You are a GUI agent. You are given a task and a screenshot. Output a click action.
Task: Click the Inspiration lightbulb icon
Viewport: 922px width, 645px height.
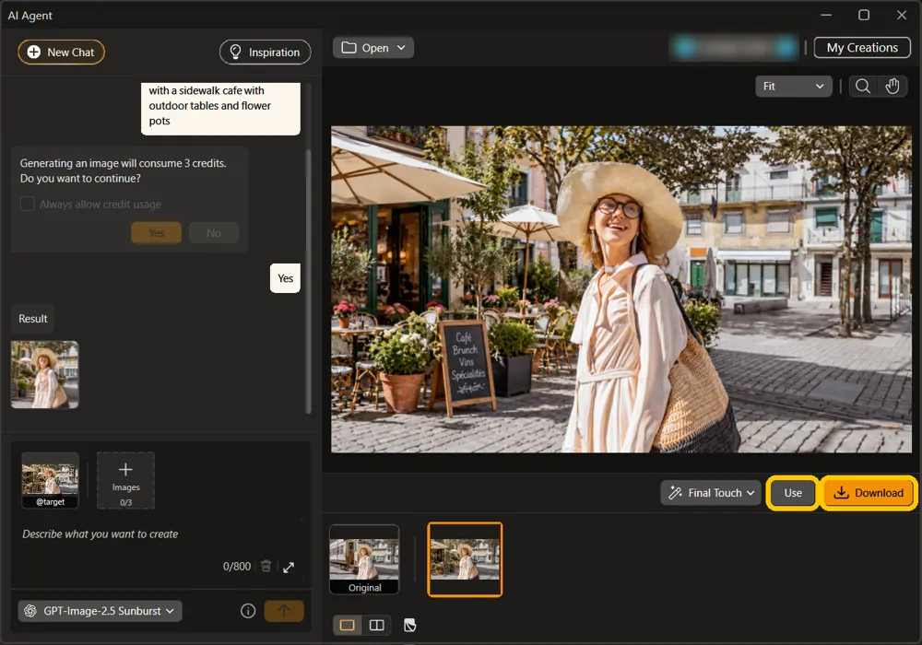coord(235,53)
